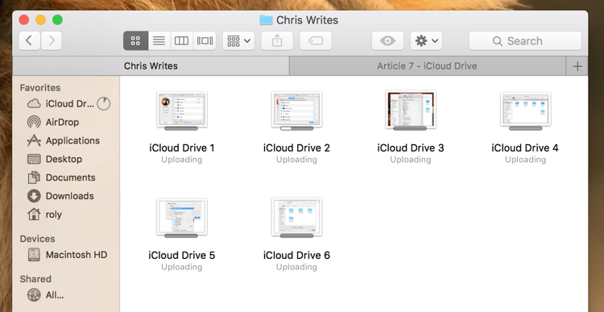
Task: Switch to Article 7 - iCloud Drive tab
Action: pyautogui.click(x=427, y=66)
